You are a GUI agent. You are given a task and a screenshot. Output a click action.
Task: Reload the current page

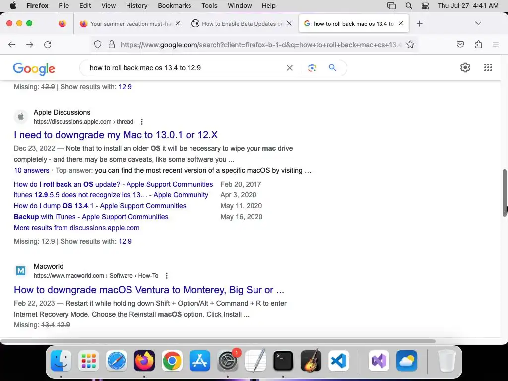[48, 44]
